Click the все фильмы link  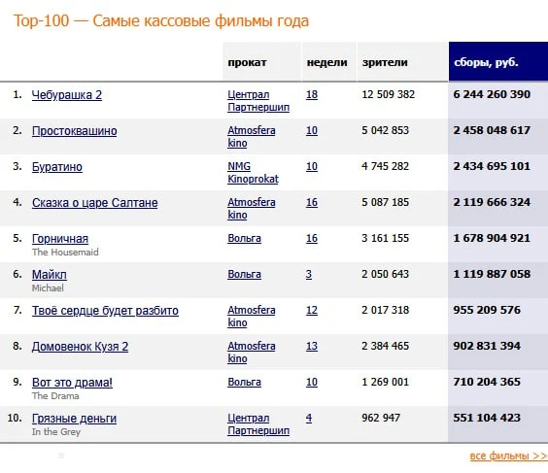point(508,456)
